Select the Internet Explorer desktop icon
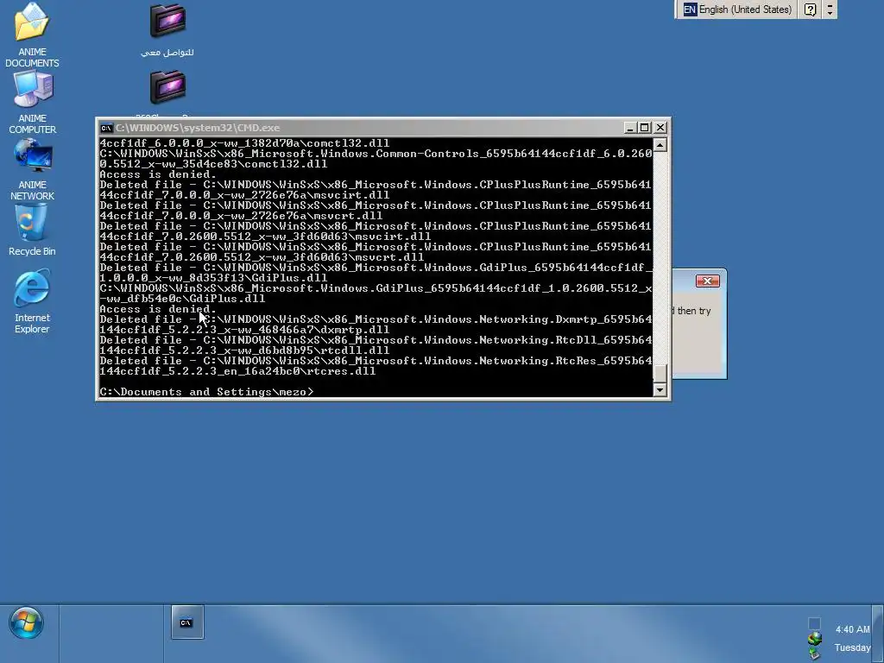Viewport: 884px width, 663px height. (x=32, y=302)
